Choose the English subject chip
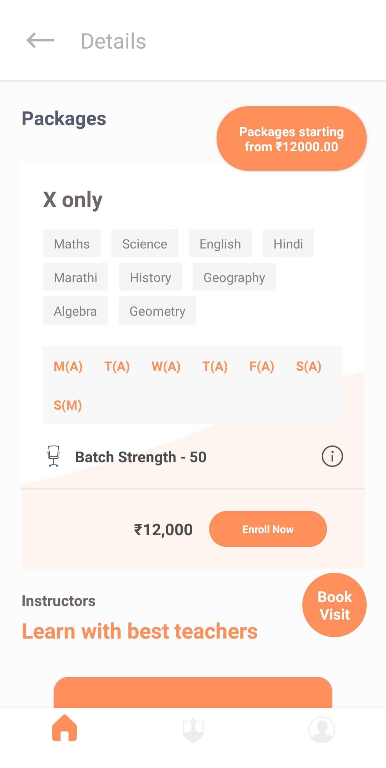The height and width of the screenshot is (768, 386). (x=220, y=243)
